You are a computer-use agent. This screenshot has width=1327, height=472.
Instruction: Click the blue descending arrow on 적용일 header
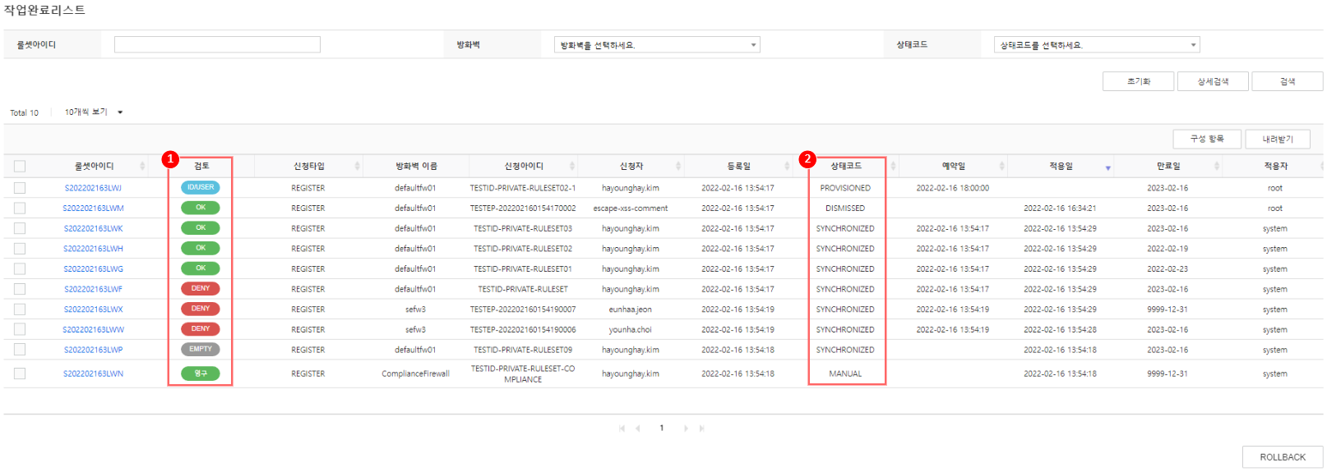pos(1108,168)
